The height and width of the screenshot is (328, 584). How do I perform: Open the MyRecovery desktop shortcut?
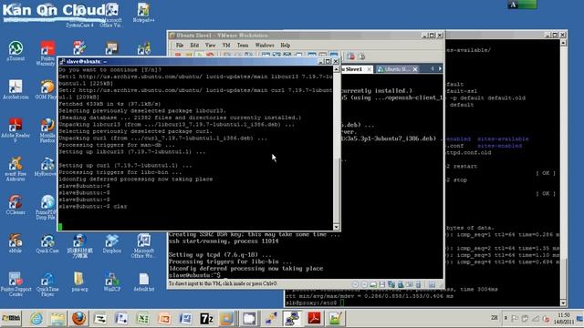tap(47, 166)
